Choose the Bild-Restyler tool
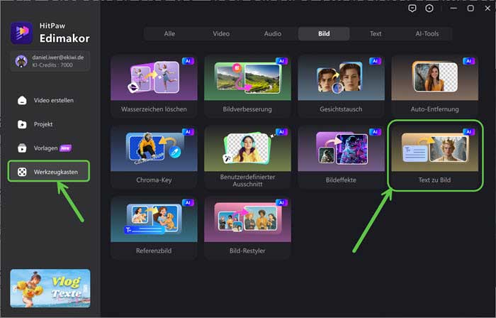 pyautogui.click(x=247, y=228)
